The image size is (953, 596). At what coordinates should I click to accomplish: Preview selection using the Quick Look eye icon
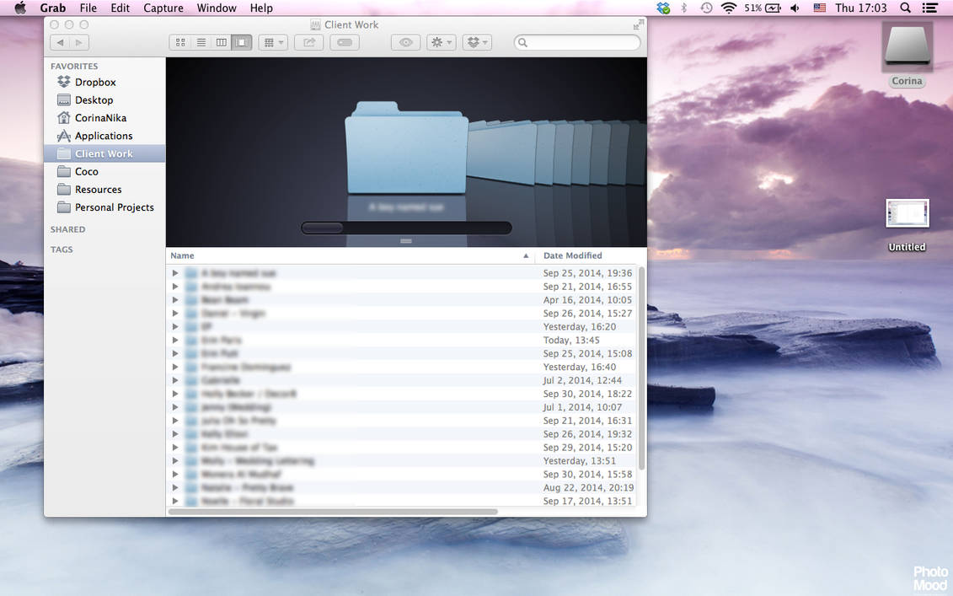(x=405, y=41)
